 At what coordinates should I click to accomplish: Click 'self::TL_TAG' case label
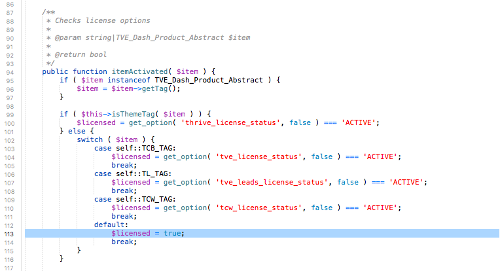coord(143,173)
